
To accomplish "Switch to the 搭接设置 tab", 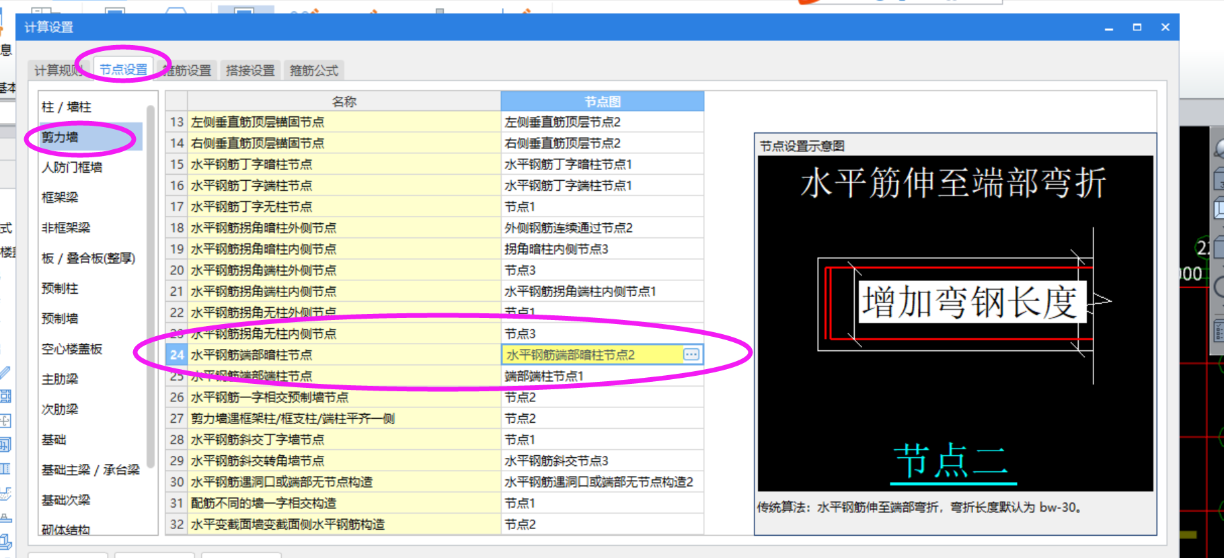I will pos(250,70).
